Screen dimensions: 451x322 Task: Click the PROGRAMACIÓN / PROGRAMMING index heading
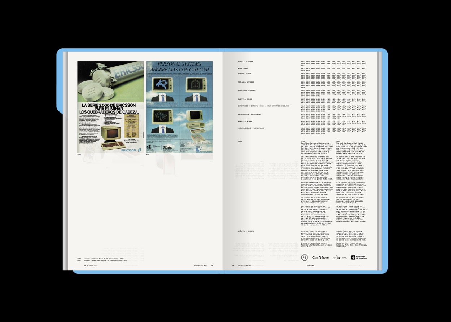click(249, 114)
